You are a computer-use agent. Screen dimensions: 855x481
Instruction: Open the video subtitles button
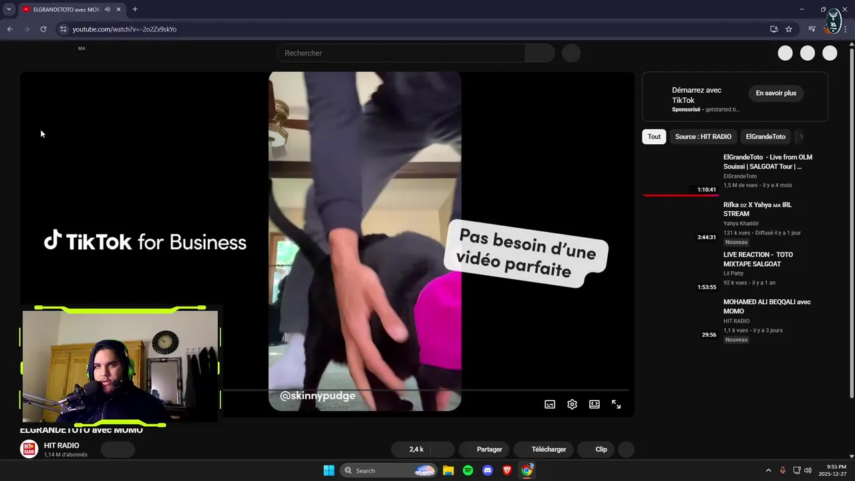point(550,404)
